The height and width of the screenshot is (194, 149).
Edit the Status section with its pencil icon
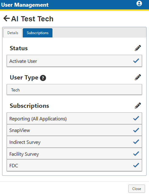tap(138, 48)
